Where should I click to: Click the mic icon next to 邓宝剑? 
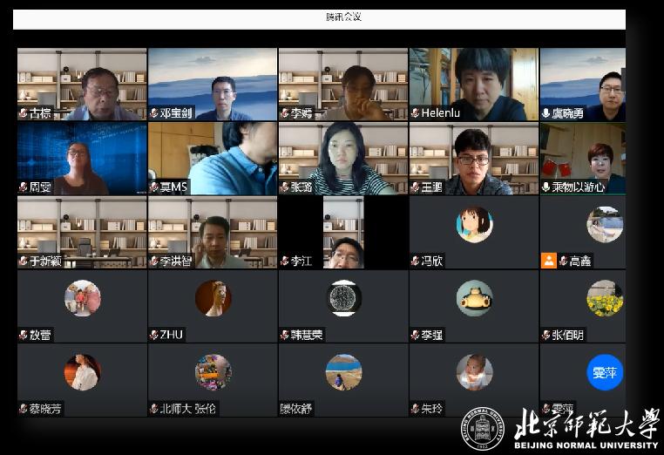pyautogui.click(x=153, y=113)
